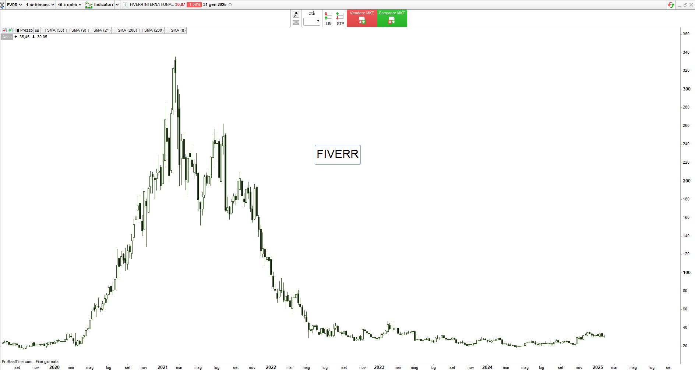Restore down the chart window
This screenshot has height=370, width=695.
[685, 5]
